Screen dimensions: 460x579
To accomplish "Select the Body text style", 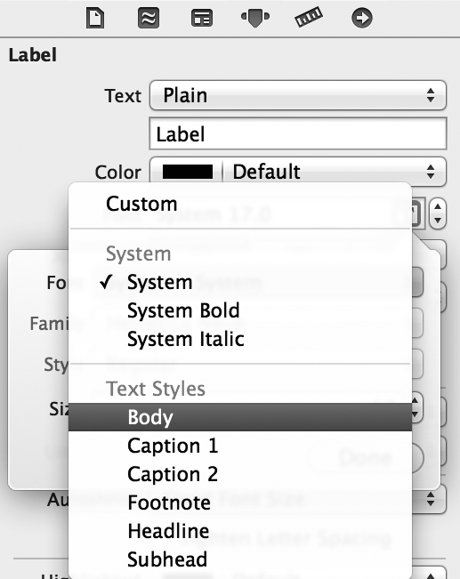I will coord(240,417).
